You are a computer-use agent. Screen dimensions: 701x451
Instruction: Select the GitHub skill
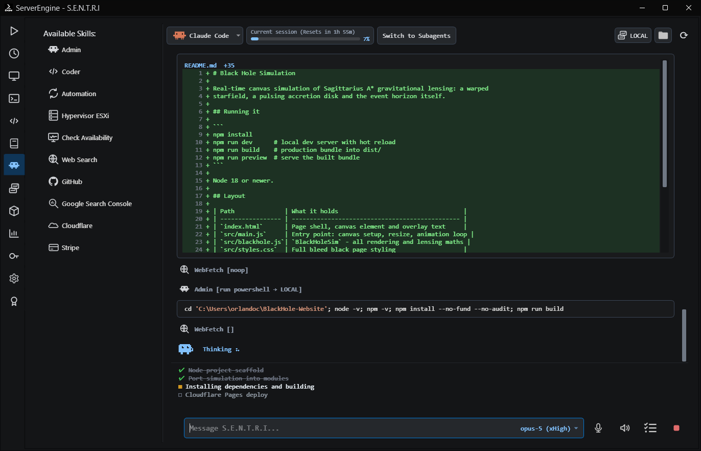point(65,182)
